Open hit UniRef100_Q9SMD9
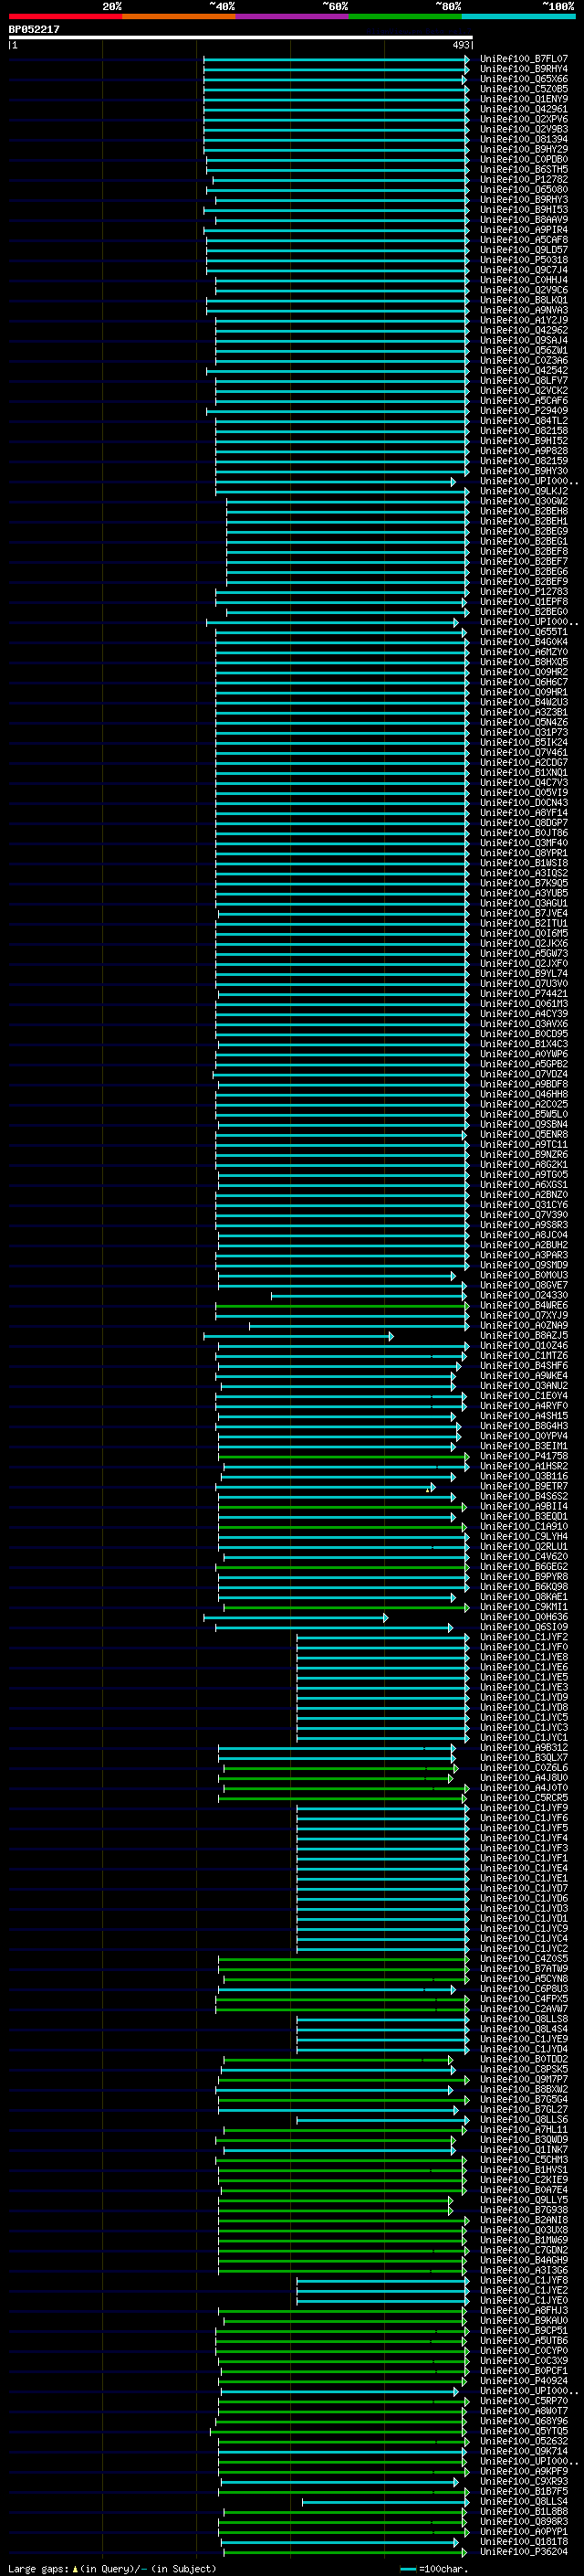The width and height of the screenshot is (584, 2576). coord(524,1265)
